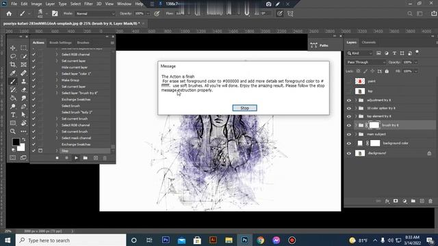Show the paint layer visibility

pyautogui.click(x=348, y=81)
